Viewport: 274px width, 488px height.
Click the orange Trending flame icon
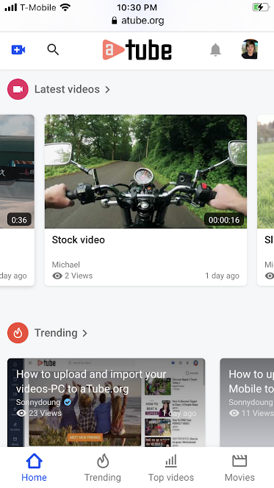[x=18, y=333]
